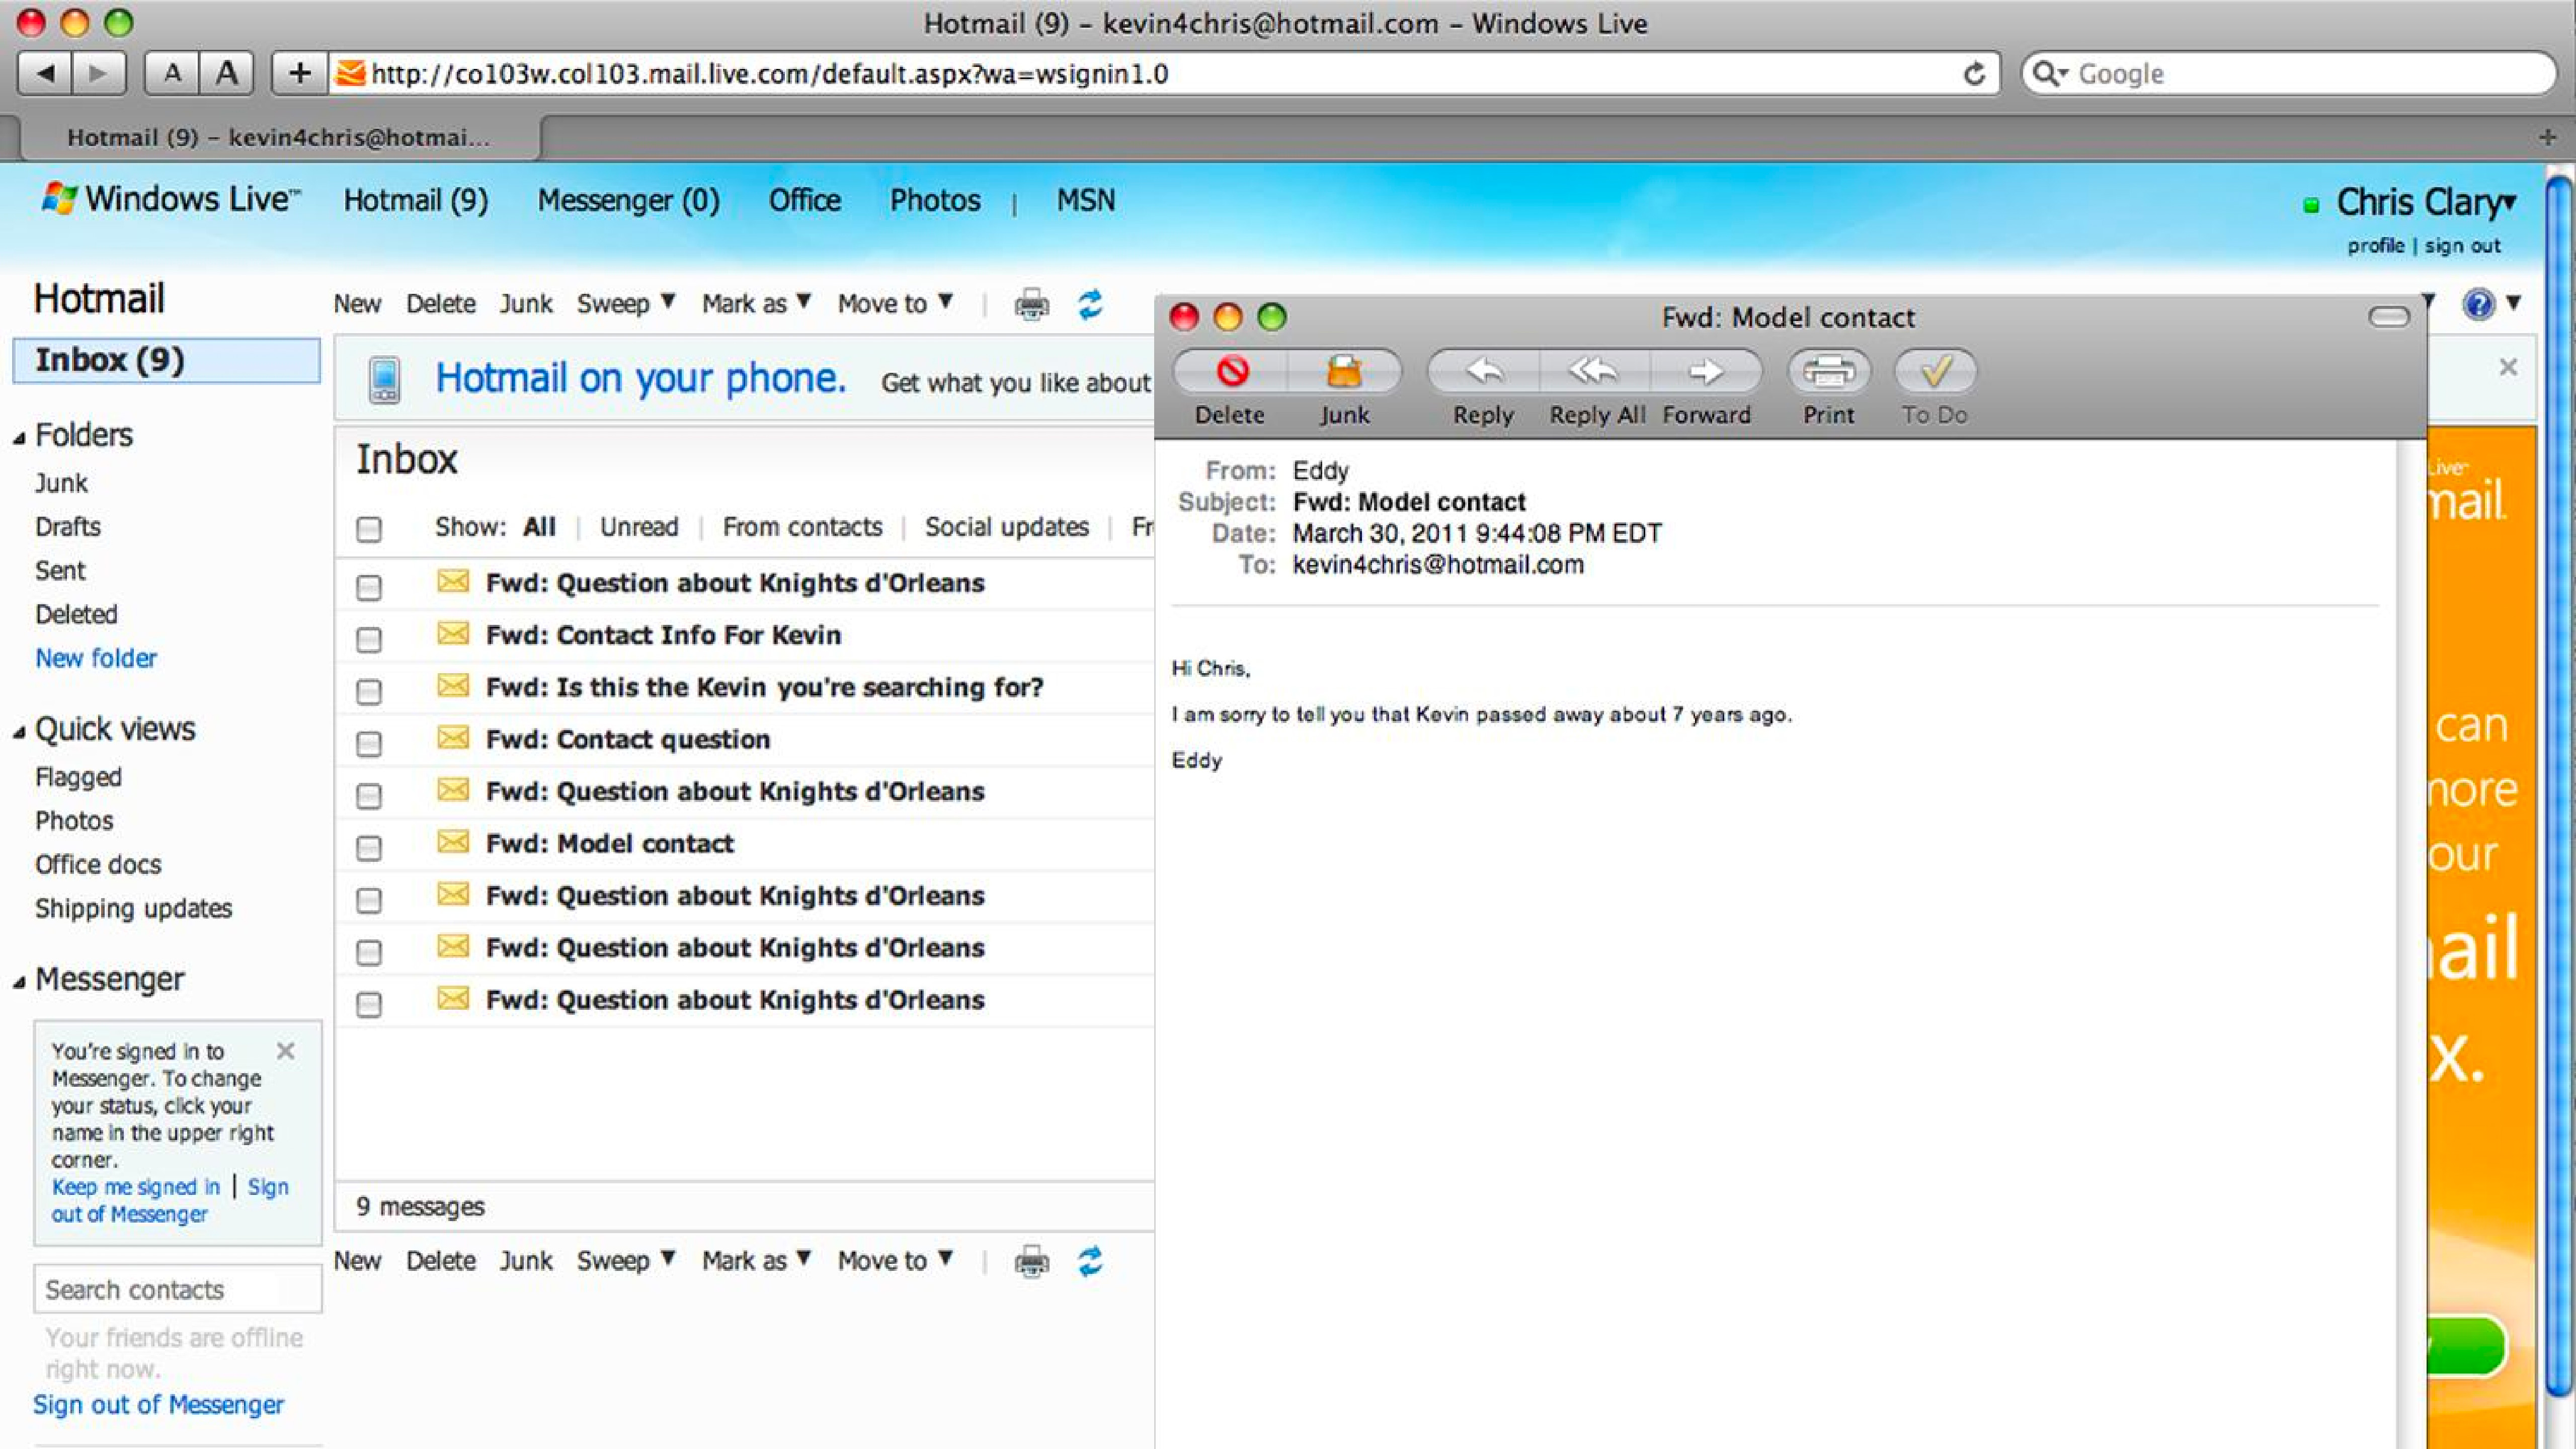Click the New folder link
Viewport: 2576px width, 1449px height.
[x=96, y=658]
